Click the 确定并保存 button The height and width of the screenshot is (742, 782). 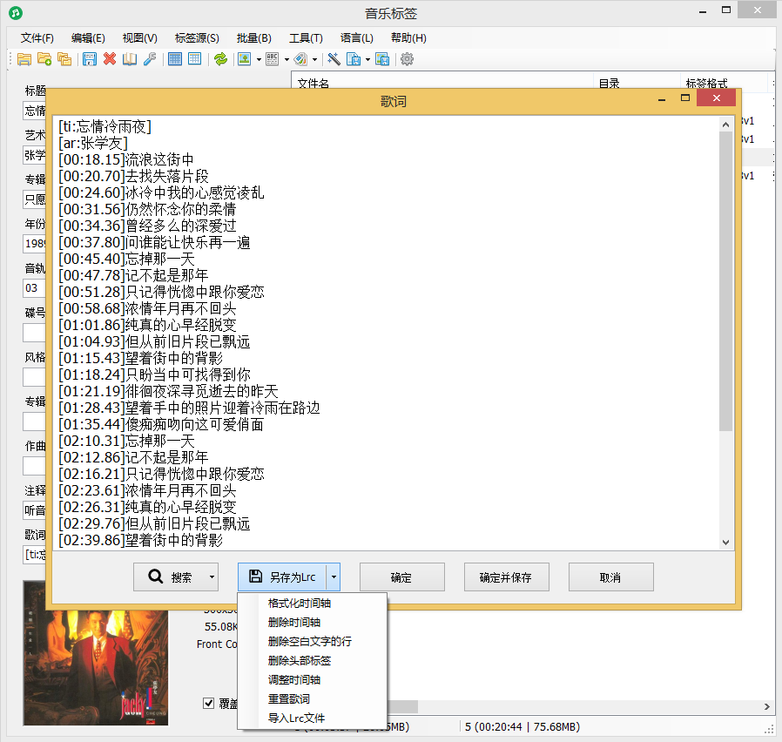(506, 577)
